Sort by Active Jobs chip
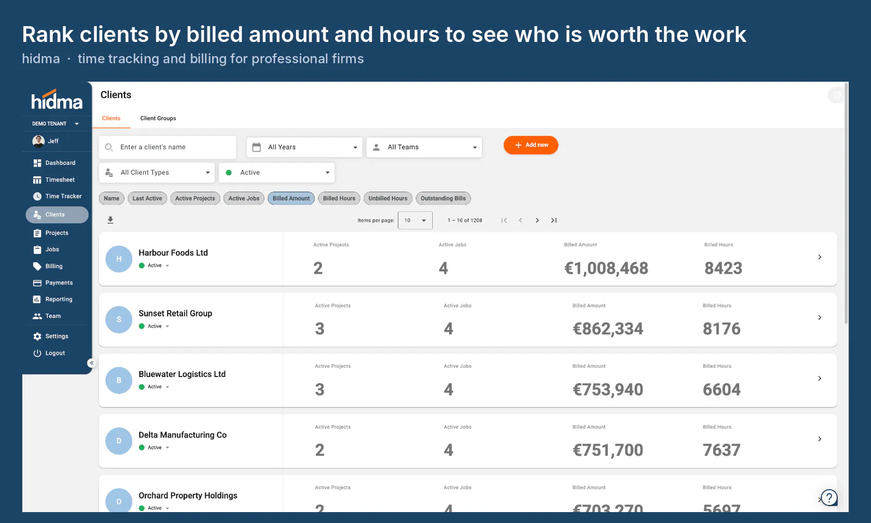Screen dimensions: 871x523 (x=244, y=198)
